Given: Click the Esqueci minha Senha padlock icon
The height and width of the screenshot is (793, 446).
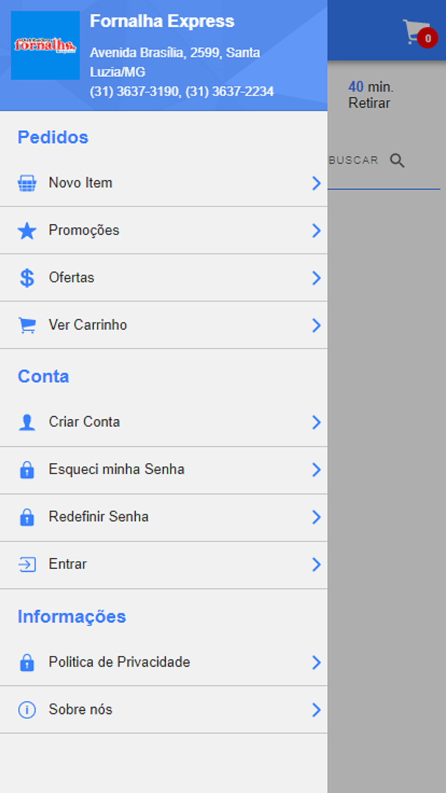Looking at the screenshot, I should point(26,470).
